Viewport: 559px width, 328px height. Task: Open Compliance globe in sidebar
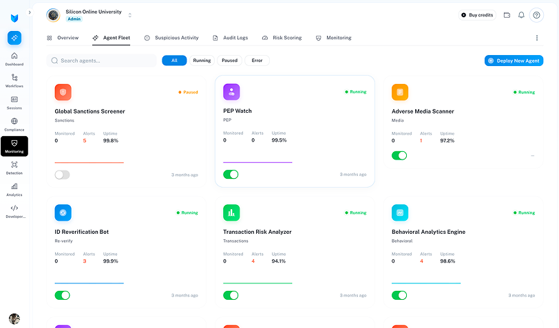(x=14, y=124)
